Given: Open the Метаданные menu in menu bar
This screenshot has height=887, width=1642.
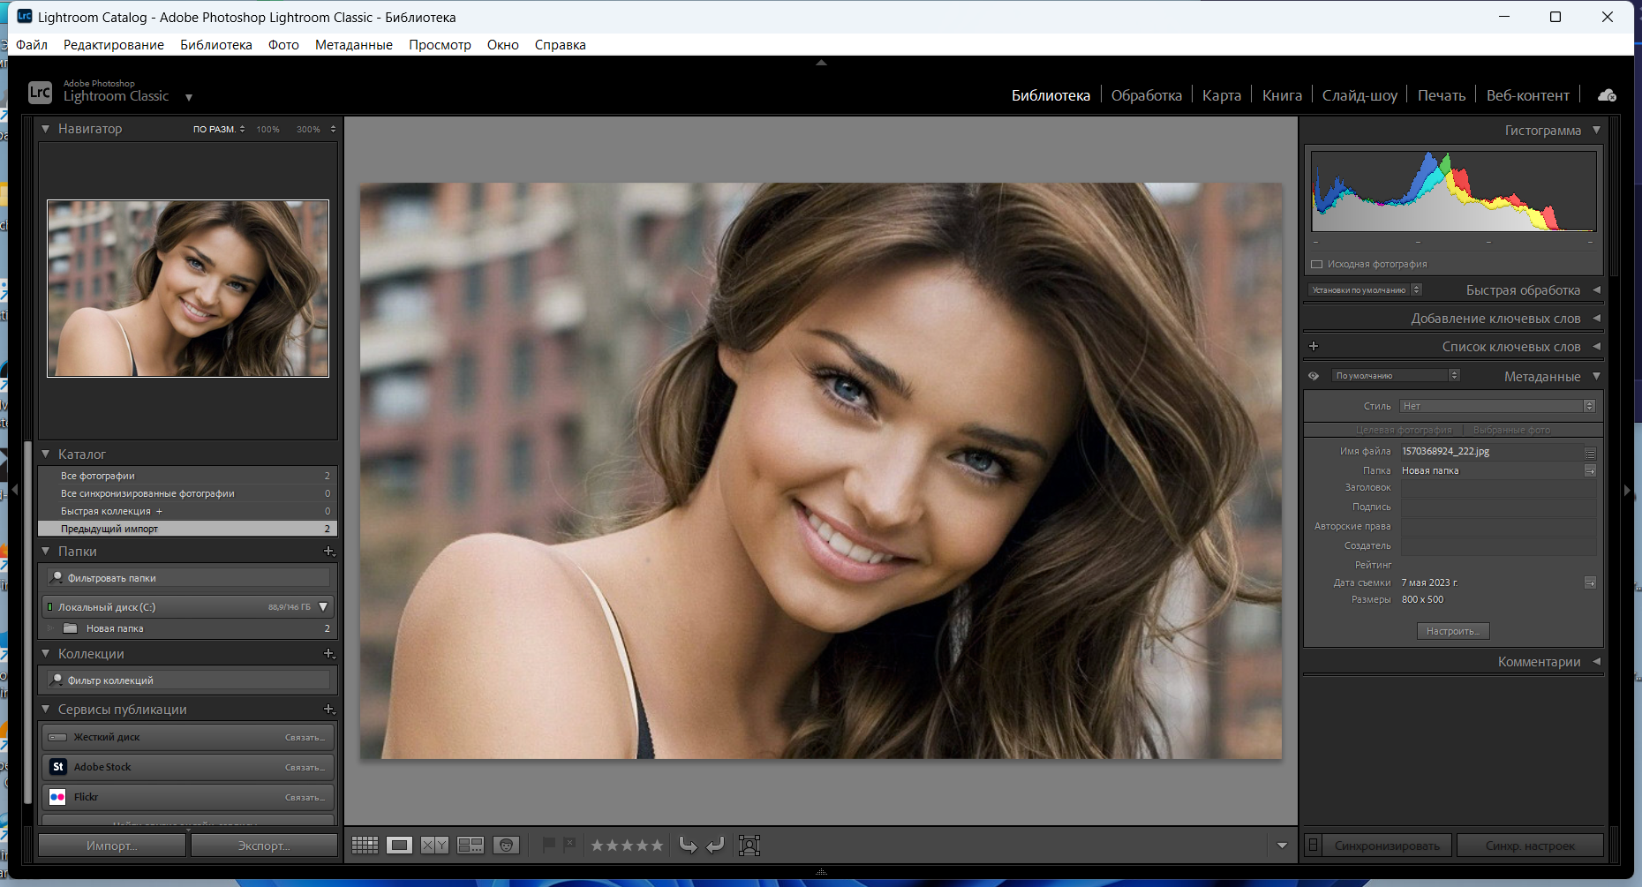Looking at the screenshot, I should click(353, 45).
